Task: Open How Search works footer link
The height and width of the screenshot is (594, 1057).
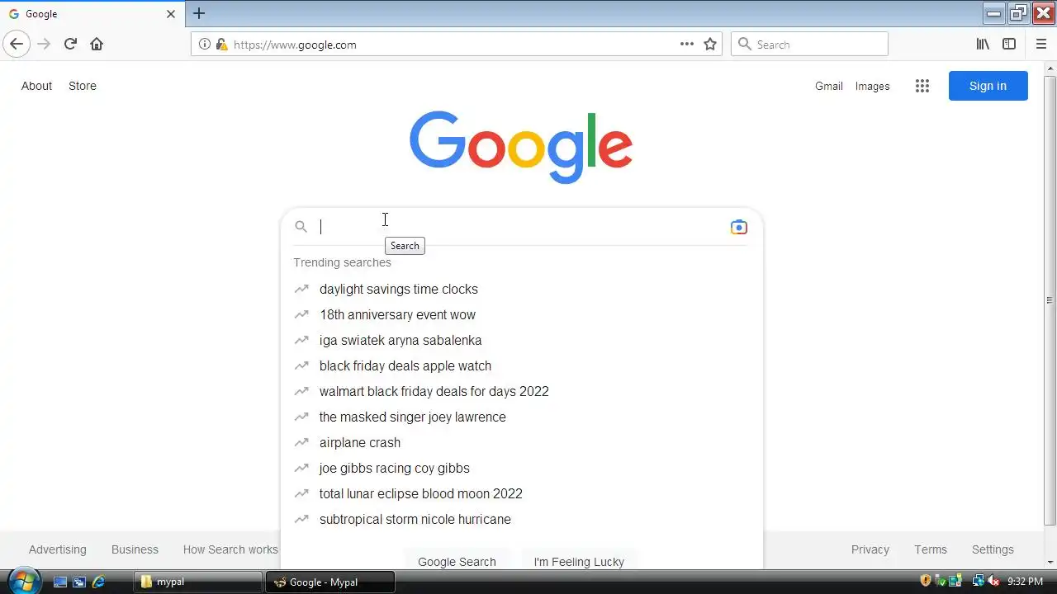Action: 230,549
